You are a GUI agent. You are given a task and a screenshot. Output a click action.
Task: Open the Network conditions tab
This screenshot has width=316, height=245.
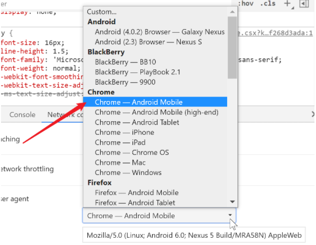tap(65, 115)
